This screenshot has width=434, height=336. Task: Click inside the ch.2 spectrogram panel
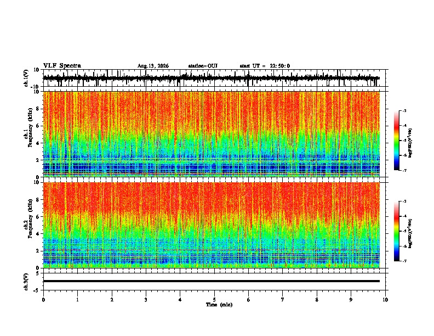click(211, 225)
